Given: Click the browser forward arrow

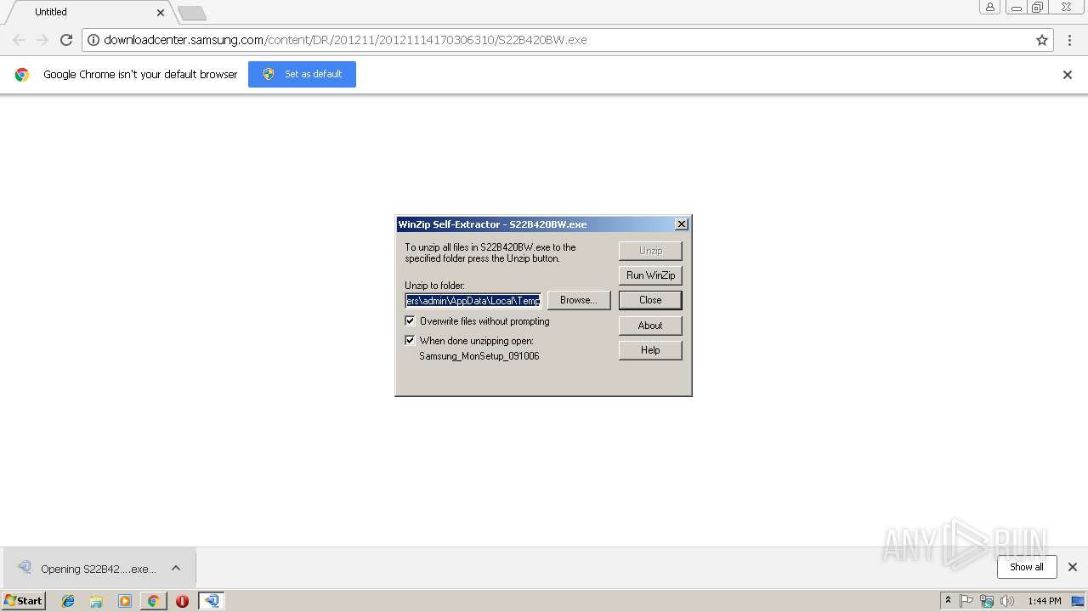Looking at the screenshot, I should click(42, 40).
